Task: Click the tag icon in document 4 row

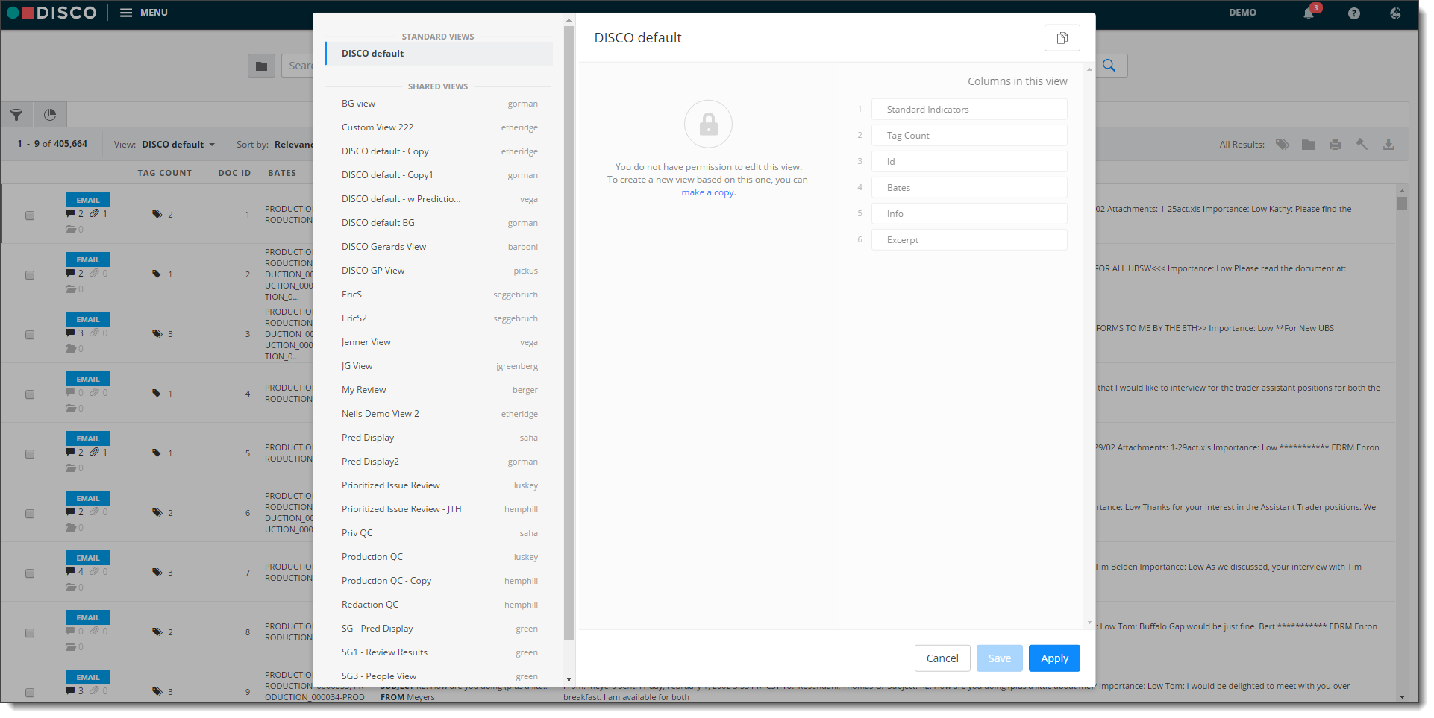Action: click(x=157, y=394)
